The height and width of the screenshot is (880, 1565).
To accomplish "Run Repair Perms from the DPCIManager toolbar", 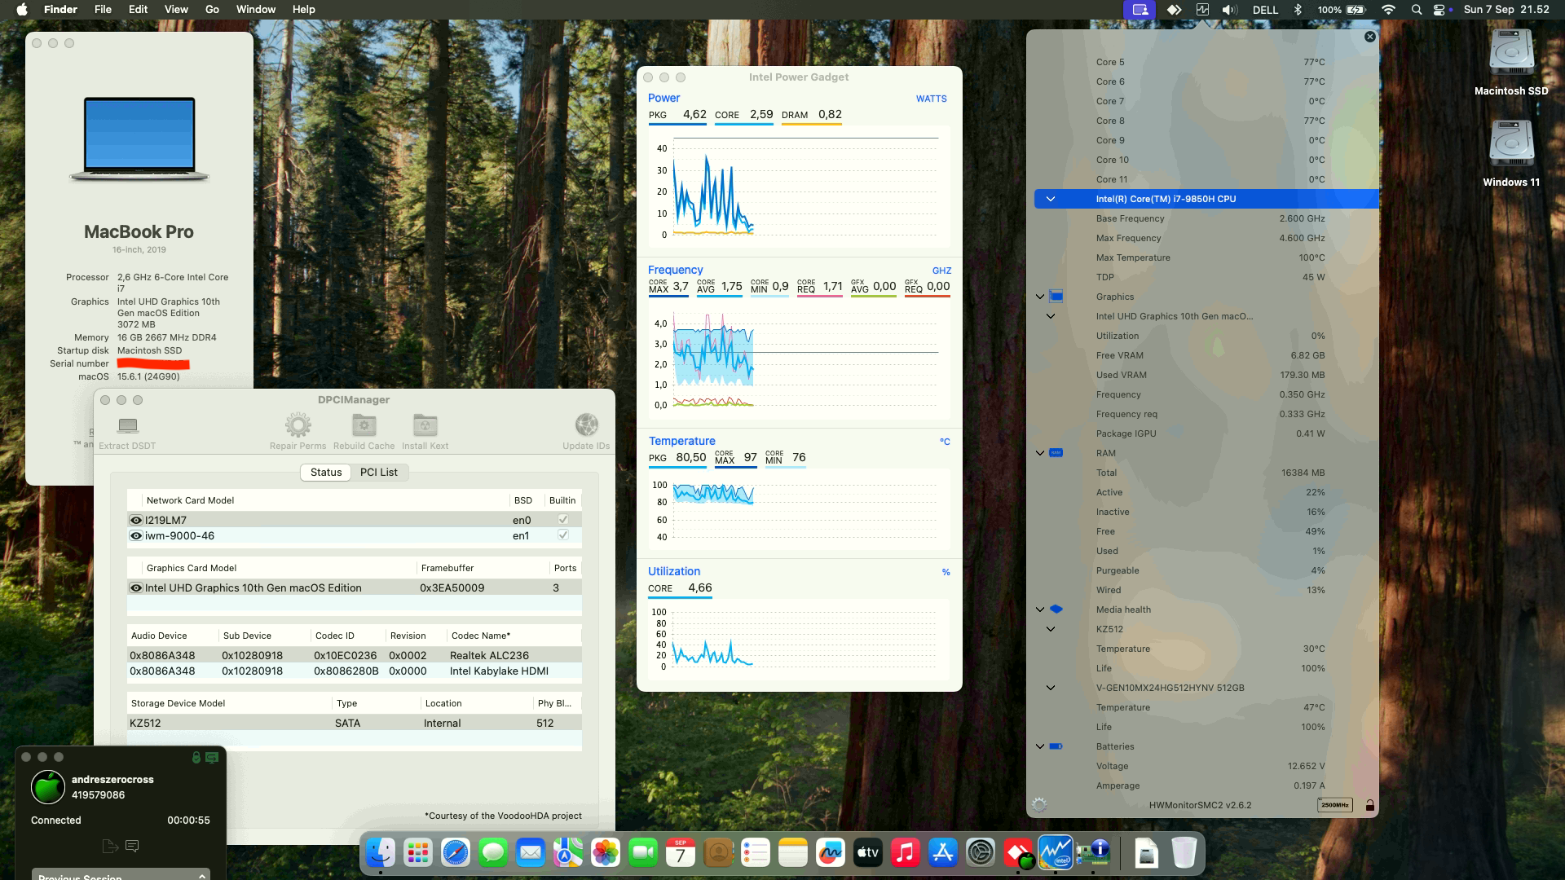I will click(x=298, y=425).
